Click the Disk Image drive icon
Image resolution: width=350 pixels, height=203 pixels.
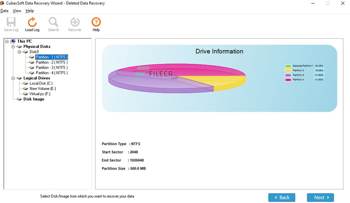[19, 99]
